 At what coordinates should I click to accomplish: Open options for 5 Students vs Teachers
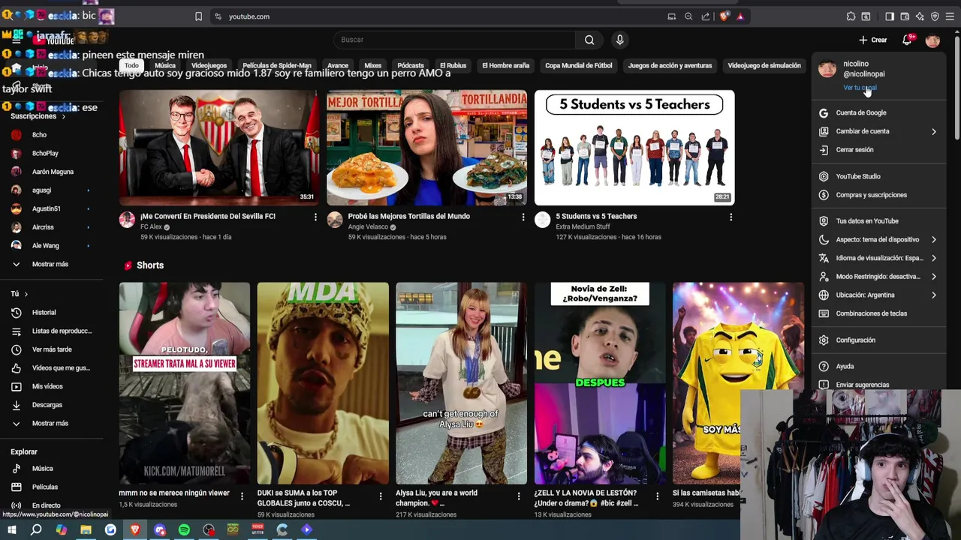pyautogui.click(x=731, y=217)
